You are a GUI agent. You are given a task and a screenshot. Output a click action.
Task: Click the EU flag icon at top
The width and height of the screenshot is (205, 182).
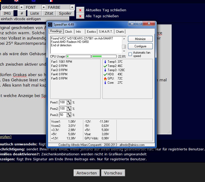(34, 1)
